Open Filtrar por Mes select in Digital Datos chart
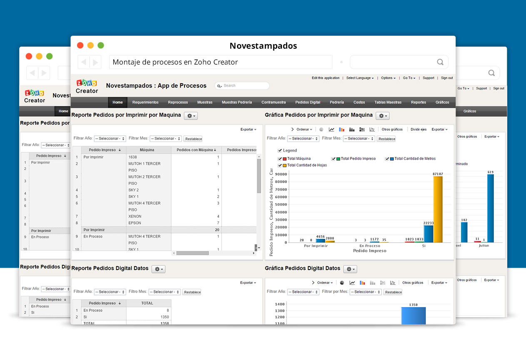Image resolution: width=526 pixels, height=358 pixels. (x=366, y=292)
